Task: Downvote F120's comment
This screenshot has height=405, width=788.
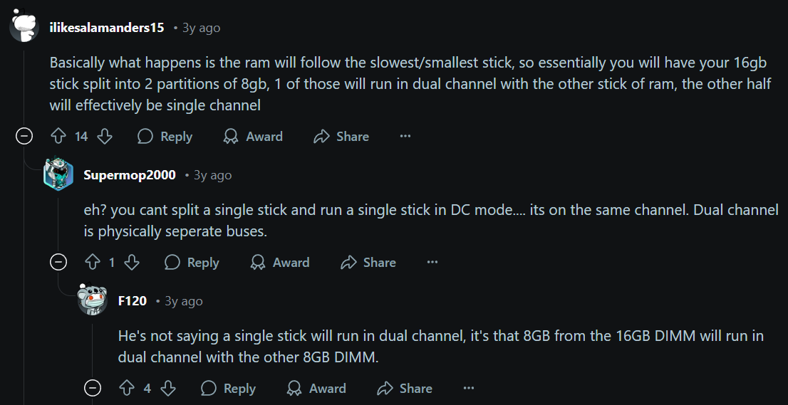Action: coord(167,389)
